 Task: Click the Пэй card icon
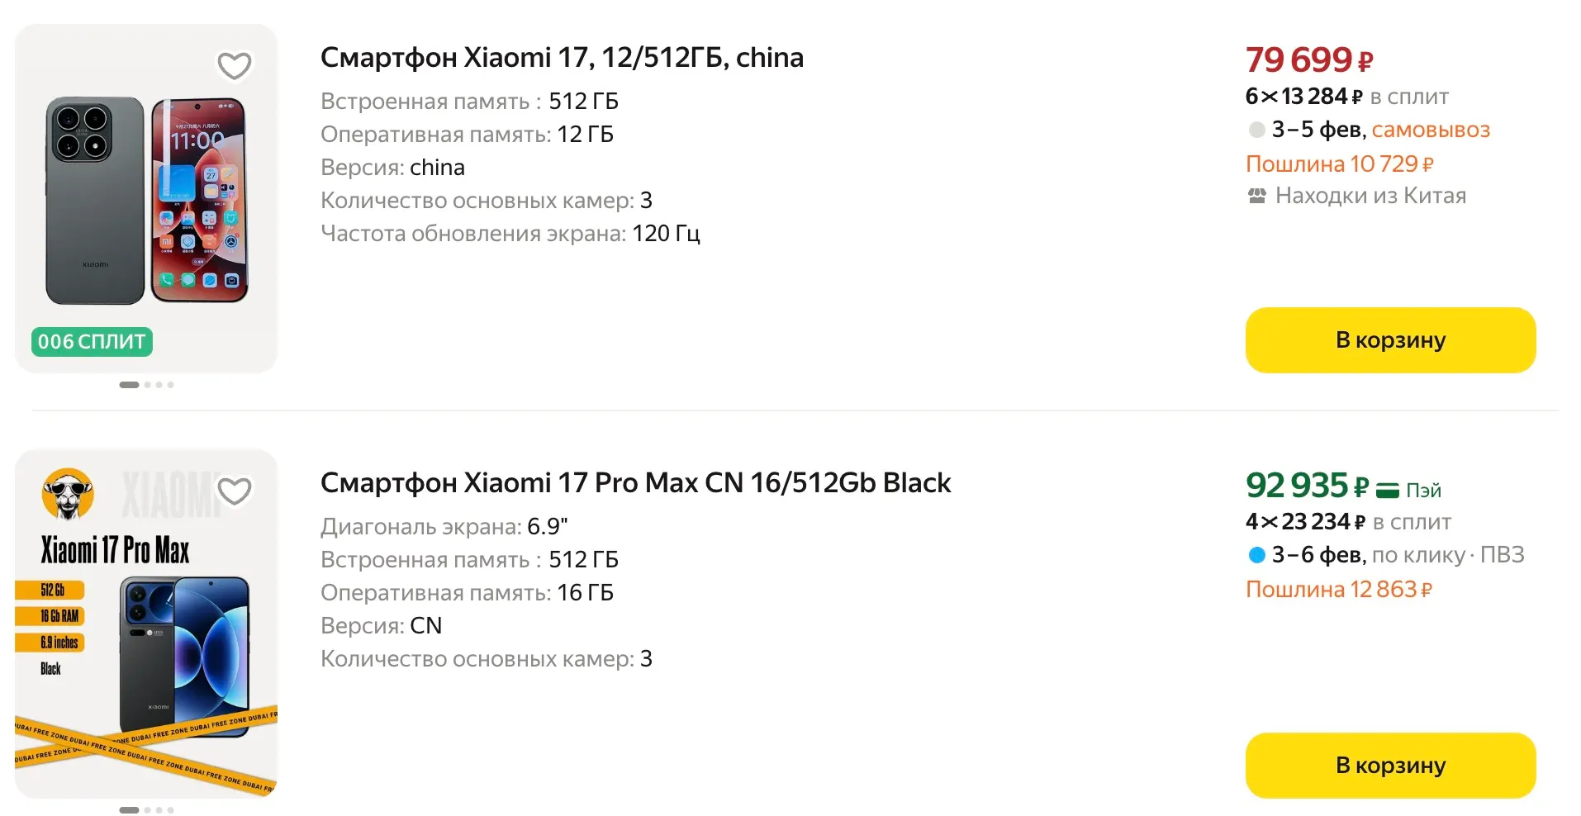[1388, 491]
